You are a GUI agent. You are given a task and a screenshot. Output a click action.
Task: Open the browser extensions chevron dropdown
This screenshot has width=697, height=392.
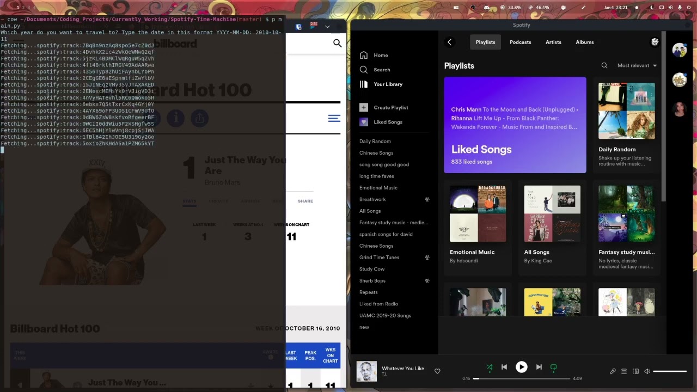[327, 26]
